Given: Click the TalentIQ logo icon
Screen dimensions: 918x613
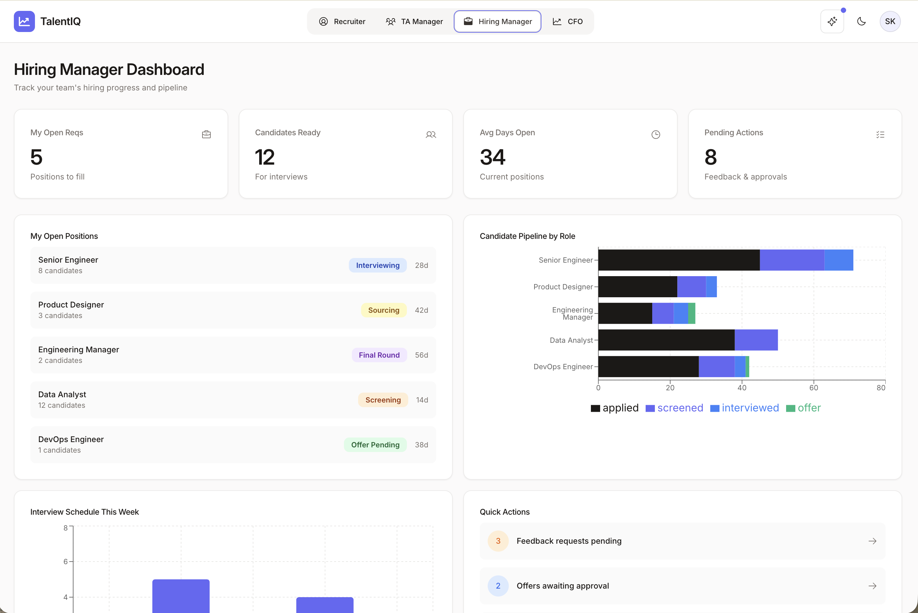Looking at the screenshot, I should pyautogui.click(x=24, y=21).
